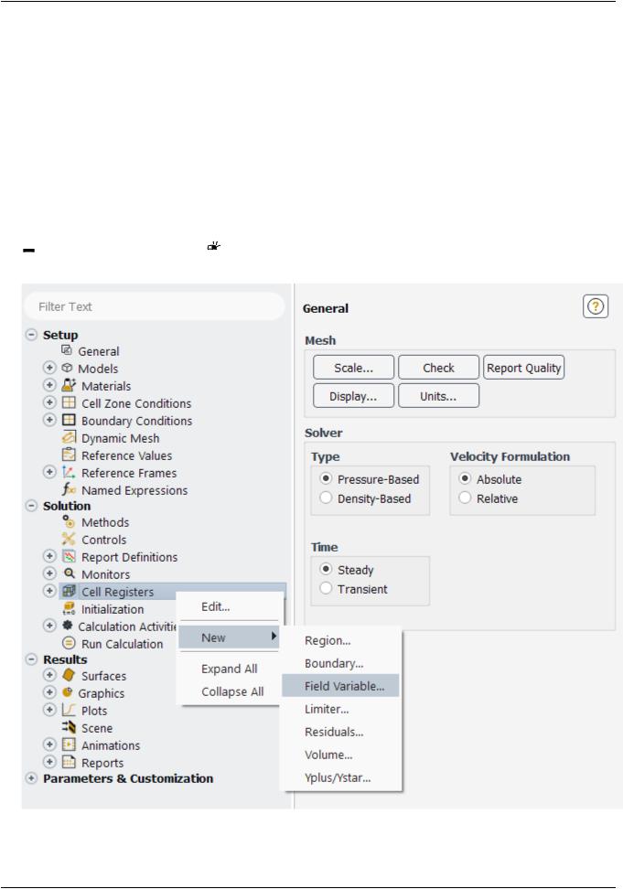Click the Units... button
Image resolution: width=623 pixels, height=889 pixels.
(x=438, y=396)
